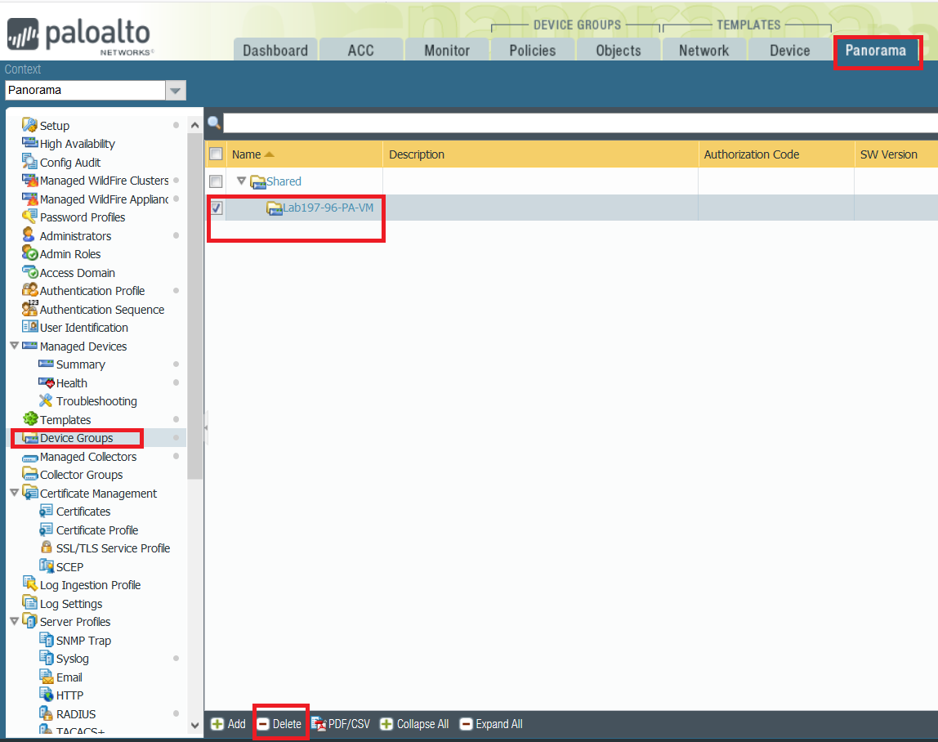Open the Setup icon in sidebar
Image resolution: width=938 pixels, height=742 pixels.
tap(29, 125)
